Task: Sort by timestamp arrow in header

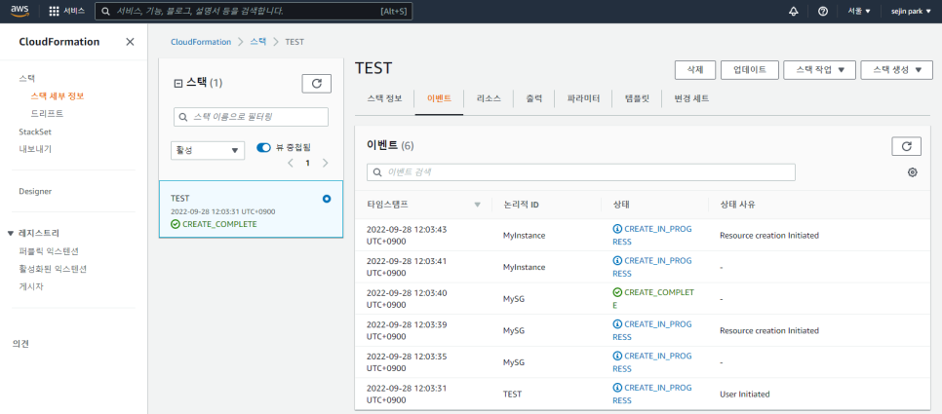Action: (478, 205)
